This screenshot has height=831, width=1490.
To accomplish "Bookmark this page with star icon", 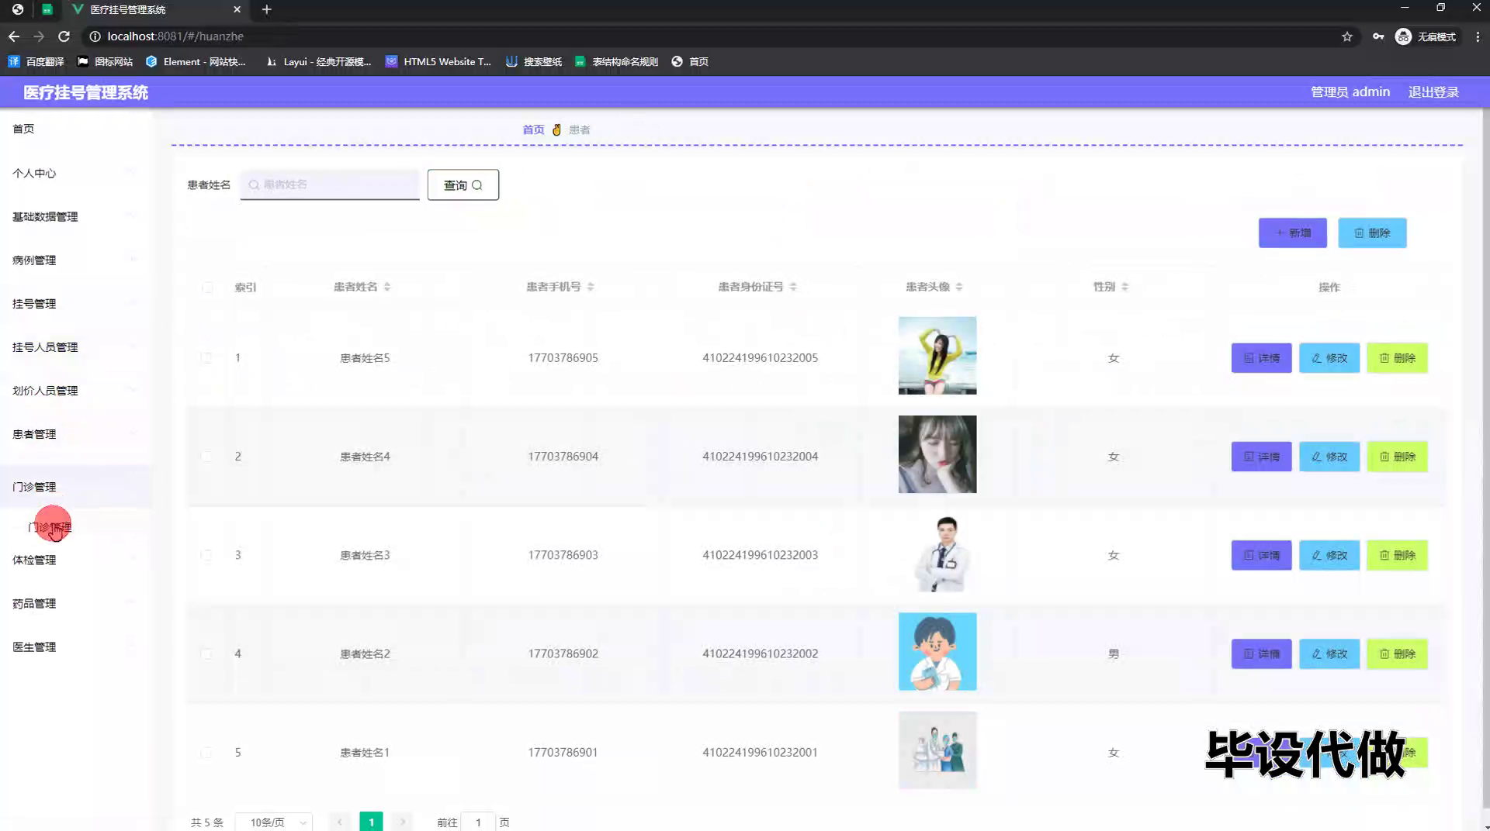I will (1347, 36).
